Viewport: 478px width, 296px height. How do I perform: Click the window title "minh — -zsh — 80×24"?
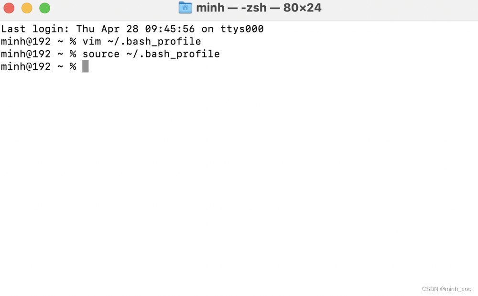tap(259, 8)
